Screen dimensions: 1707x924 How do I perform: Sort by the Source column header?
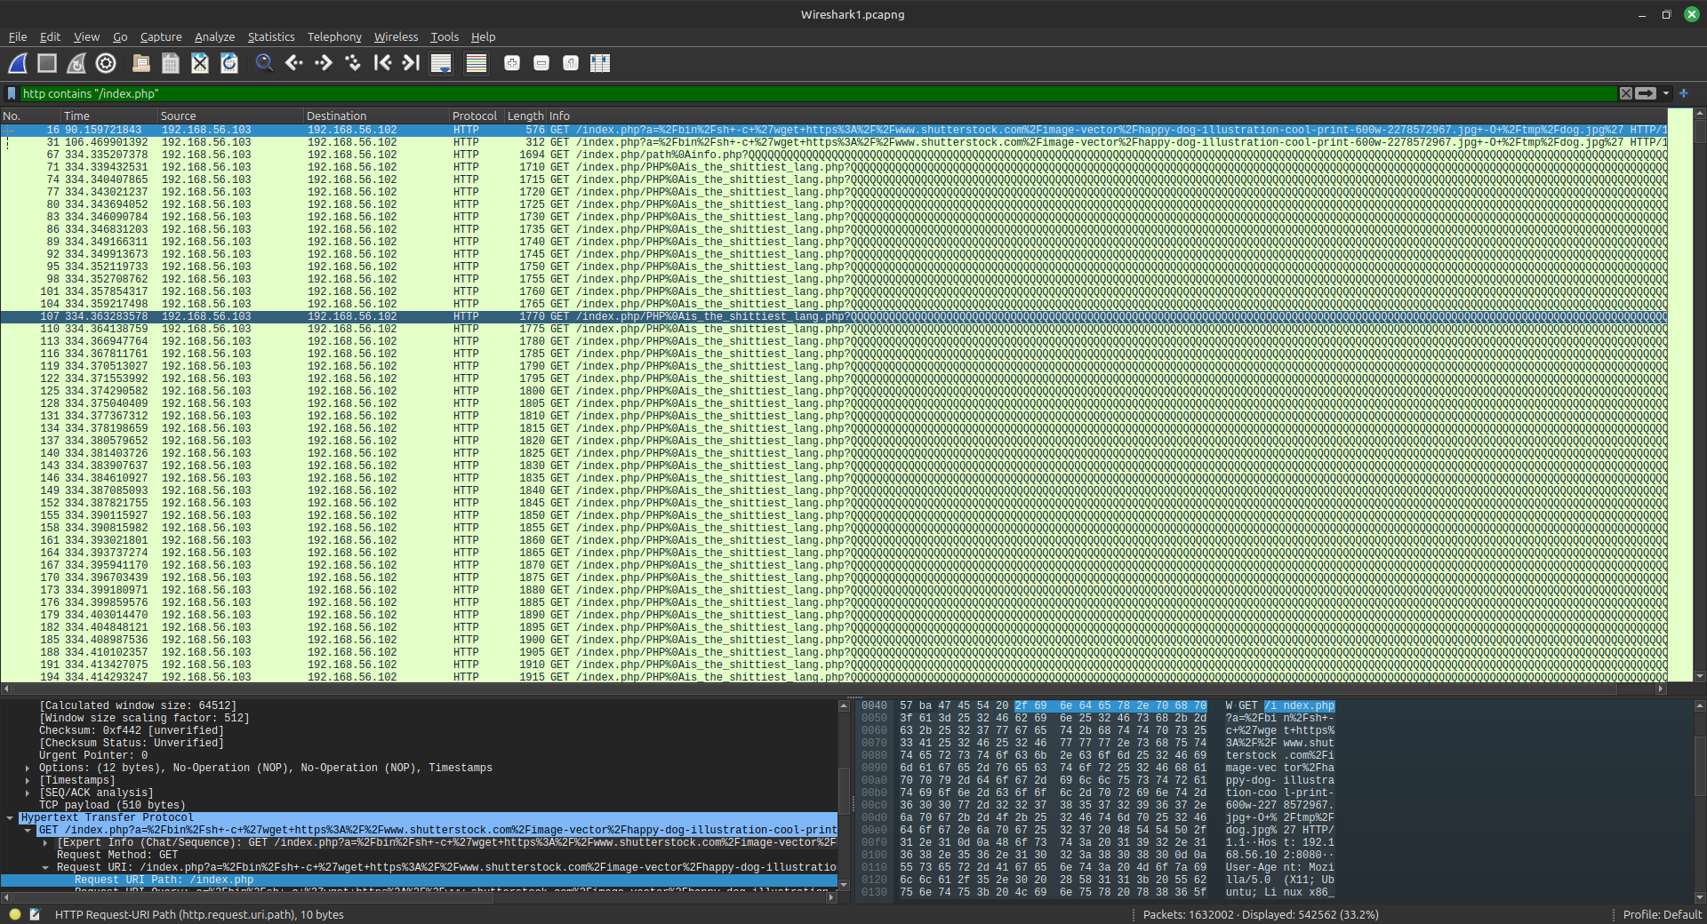(230, 115)
